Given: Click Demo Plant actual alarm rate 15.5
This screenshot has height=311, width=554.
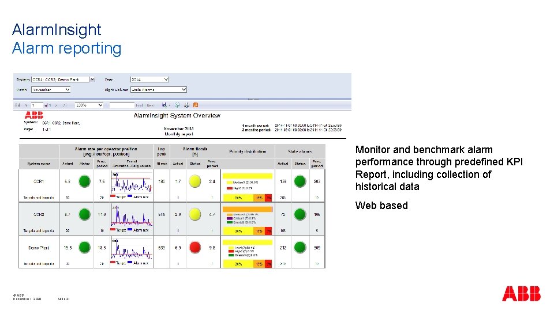Looking at the screenshot, I should click(68, 248).
